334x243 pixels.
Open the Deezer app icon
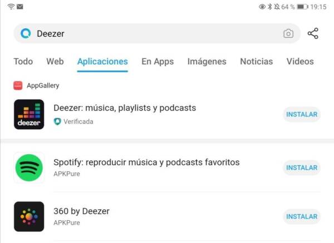click(29, 114)
